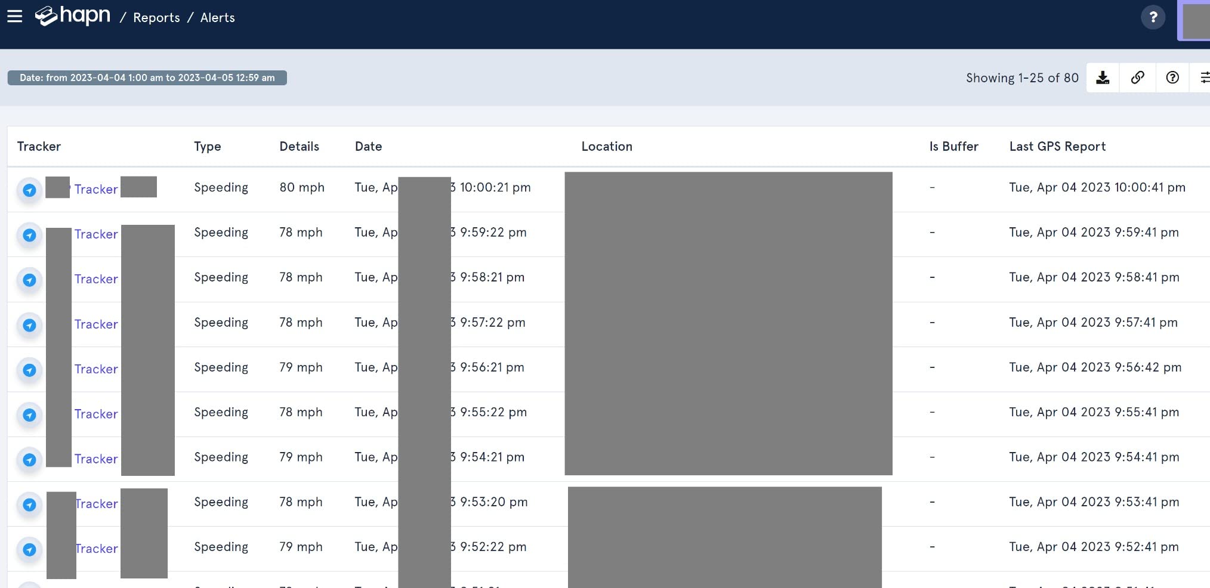Sort by Location column header
1210x588 pixels.
click(x=607, y=147)
